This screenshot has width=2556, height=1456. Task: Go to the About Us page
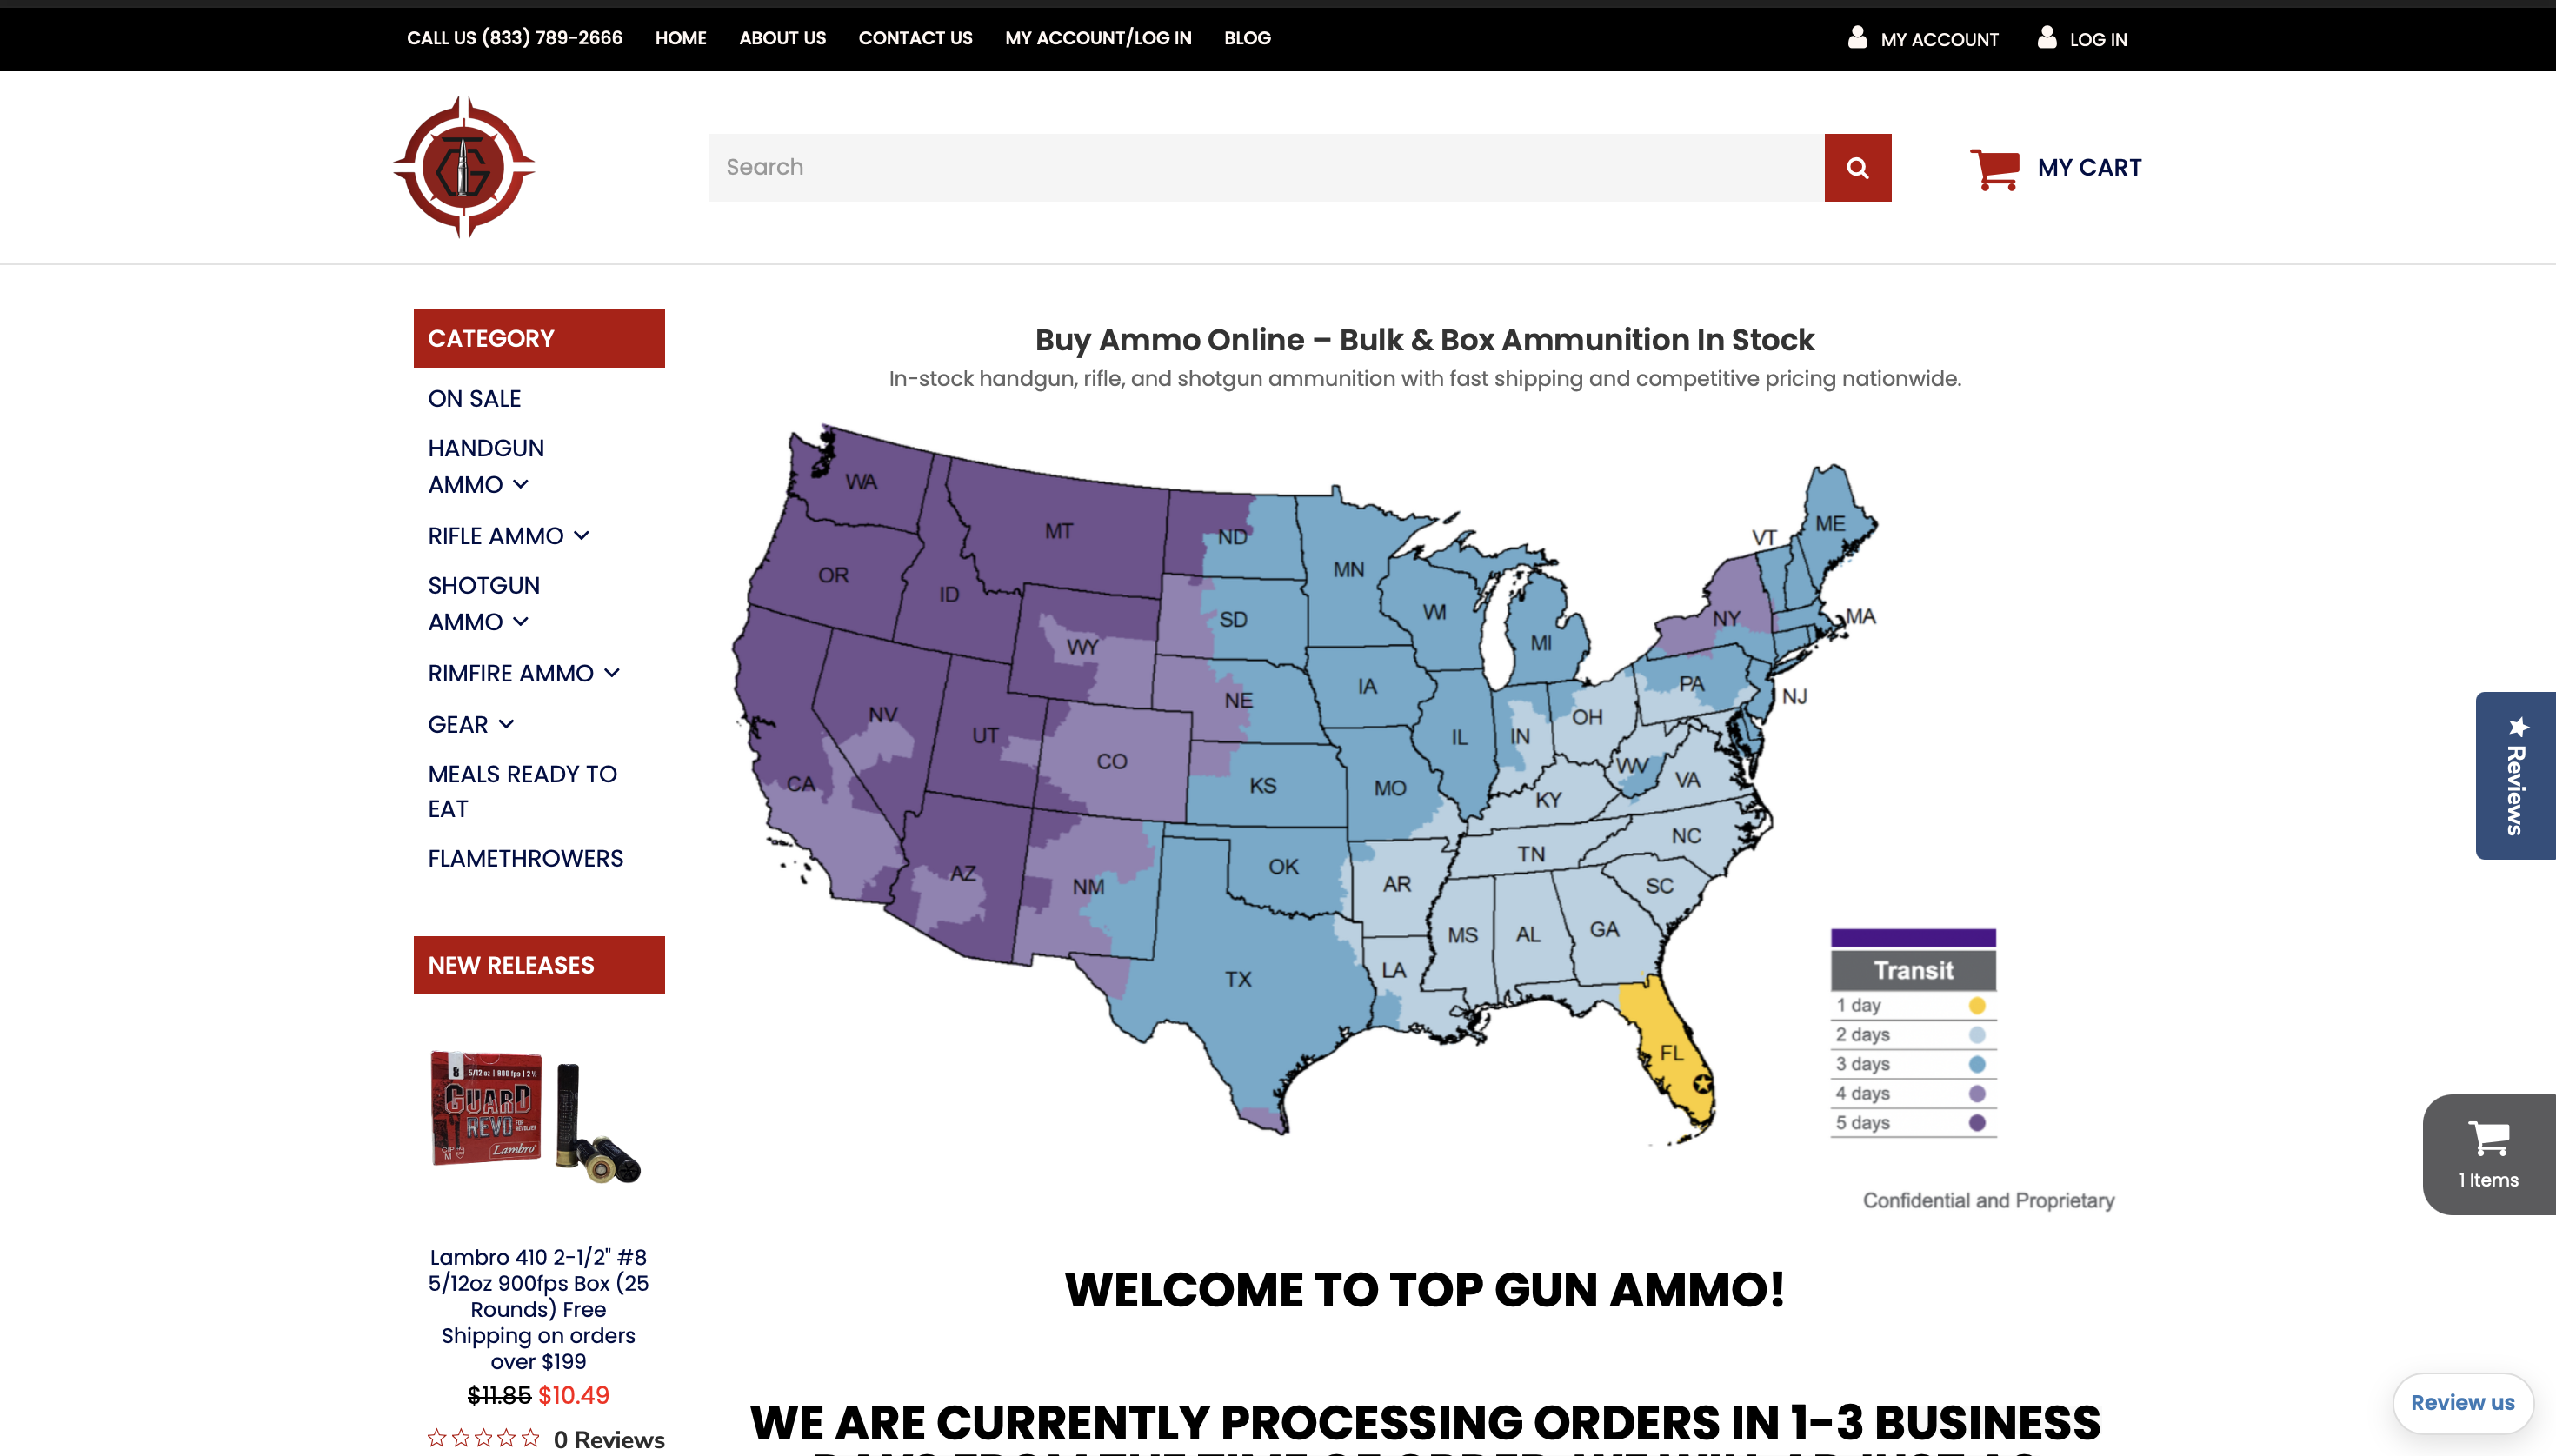(782, 38)
